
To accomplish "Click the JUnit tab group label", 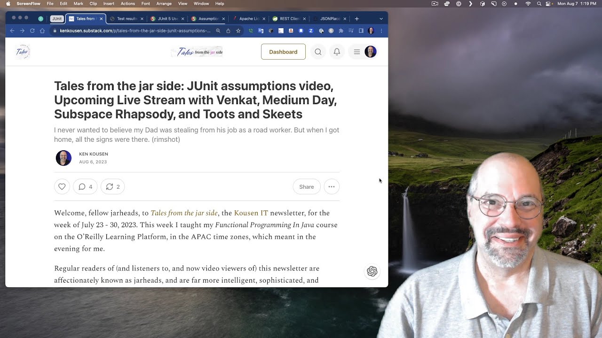I will pos(57,19).
